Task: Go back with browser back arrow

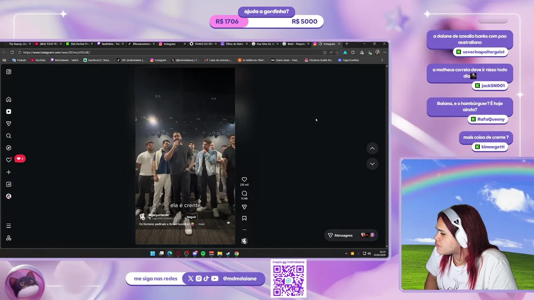Action: tap(4, 52)
